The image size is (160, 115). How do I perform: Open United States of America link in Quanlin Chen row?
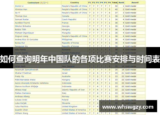pyautogui.click(x=74, y=110)
